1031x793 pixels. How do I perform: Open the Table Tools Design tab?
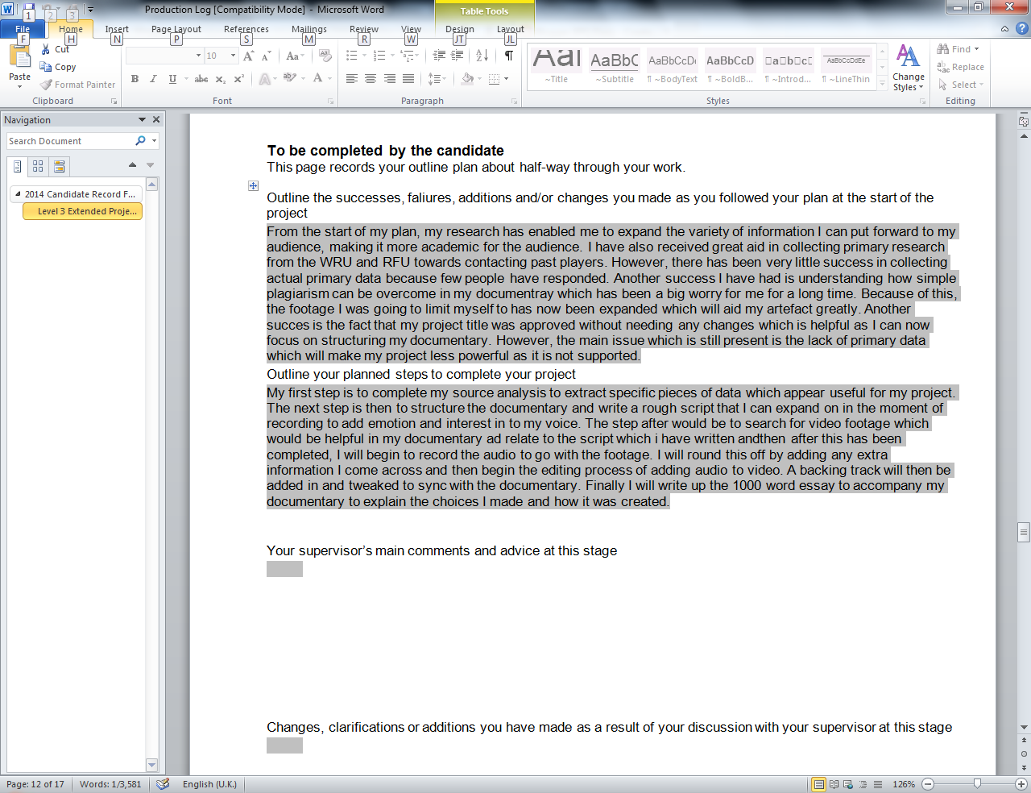459,29
